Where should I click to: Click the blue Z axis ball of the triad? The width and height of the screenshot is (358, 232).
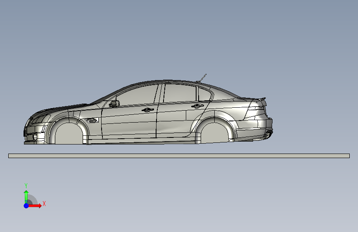click(x=26, y=206)
